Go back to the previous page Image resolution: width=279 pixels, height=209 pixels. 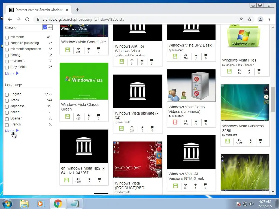tap(10, 19)
